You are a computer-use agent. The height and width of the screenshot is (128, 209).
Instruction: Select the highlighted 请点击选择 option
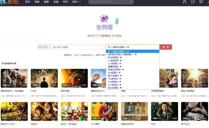(133, 51)
